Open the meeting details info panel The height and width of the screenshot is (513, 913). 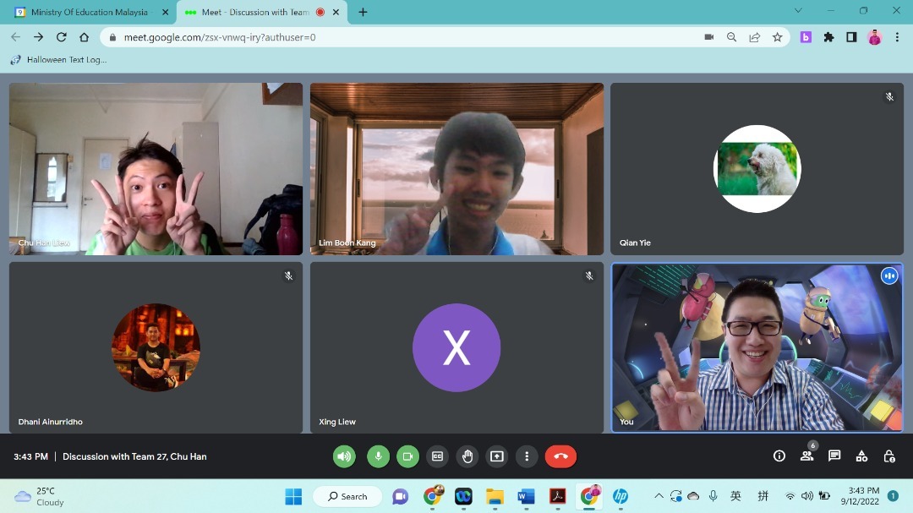tap(779, 456)
